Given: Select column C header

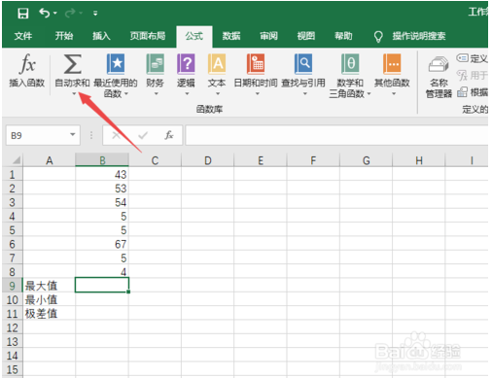Looking at the screenshot, I should [155, 160].
